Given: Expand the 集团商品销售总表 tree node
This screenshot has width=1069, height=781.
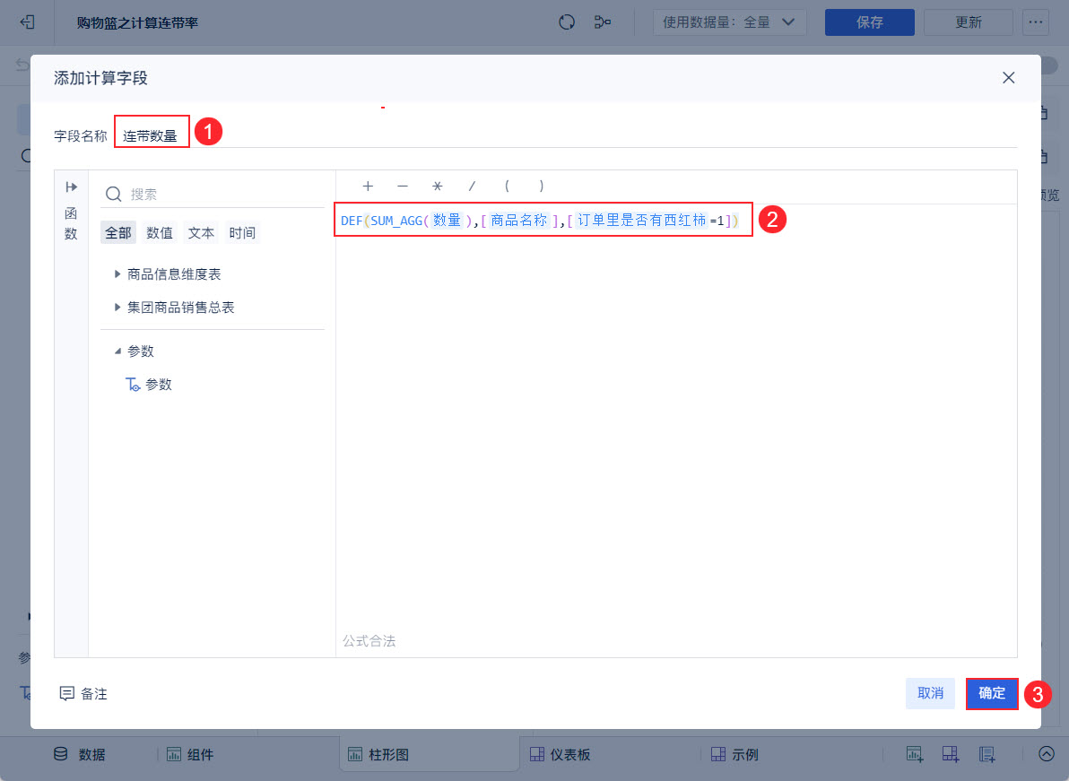Looking at the screenshot, I should click(117, 308).
